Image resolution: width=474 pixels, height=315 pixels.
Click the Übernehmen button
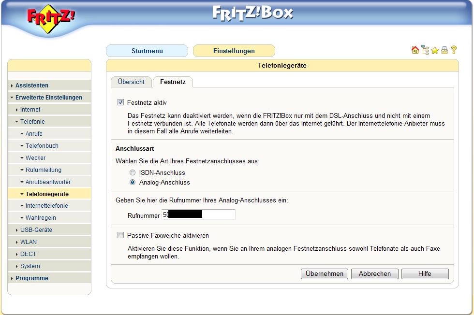[x=325, y=273]
